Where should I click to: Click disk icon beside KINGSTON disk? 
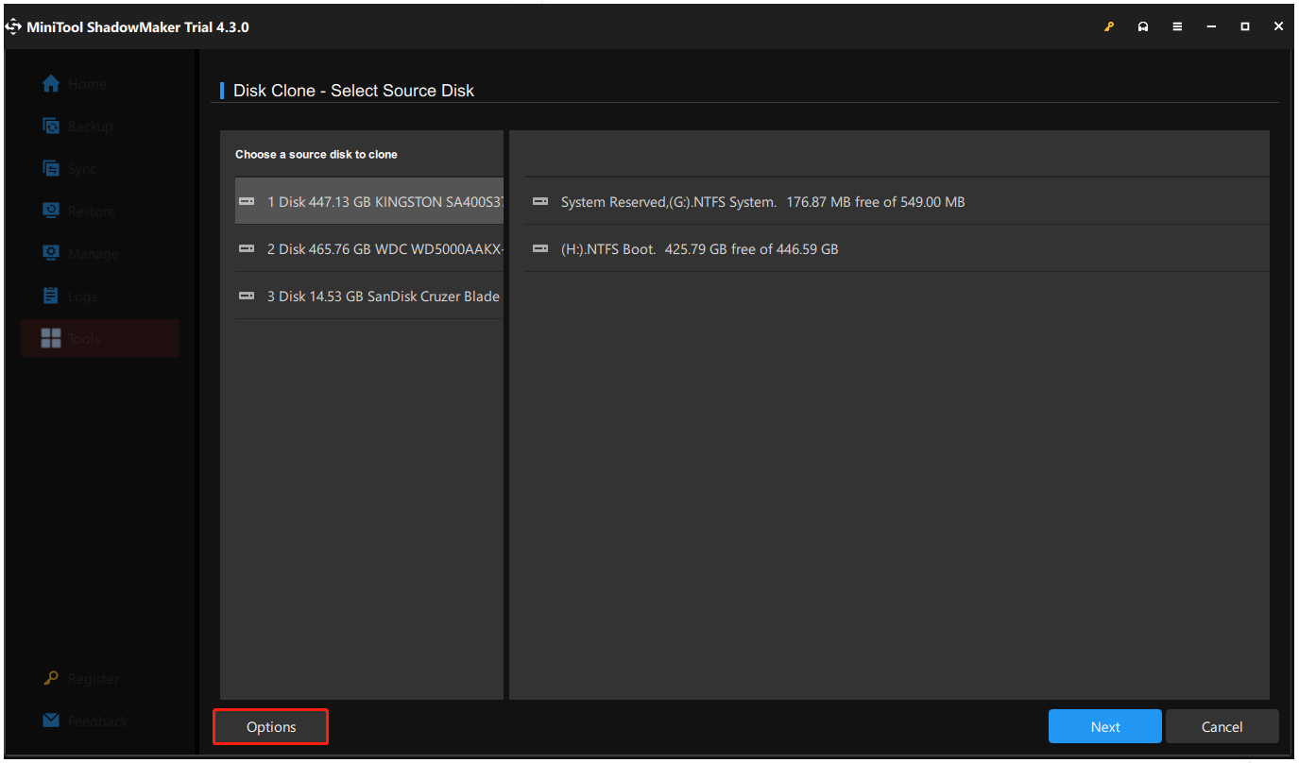(247, 202)
